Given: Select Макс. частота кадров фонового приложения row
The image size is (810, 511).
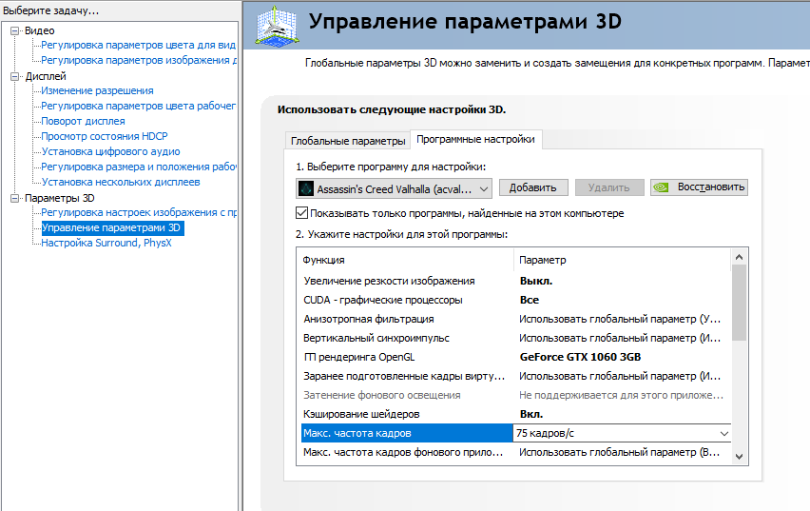Looking at the screenshot, I should coord(515,452).
